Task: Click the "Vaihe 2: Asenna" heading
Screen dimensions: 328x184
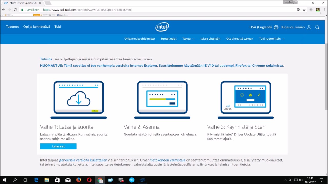Action: [141, 127]
